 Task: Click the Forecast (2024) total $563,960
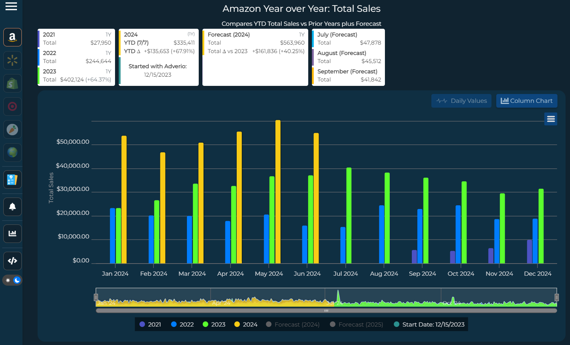(x=292, y=43)
